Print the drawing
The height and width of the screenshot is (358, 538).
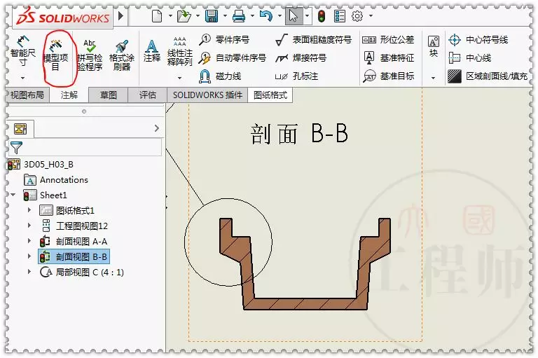pos(239,16)
